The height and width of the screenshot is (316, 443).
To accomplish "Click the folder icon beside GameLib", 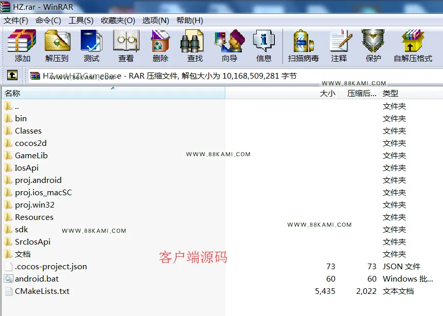I will click(8, 156).
